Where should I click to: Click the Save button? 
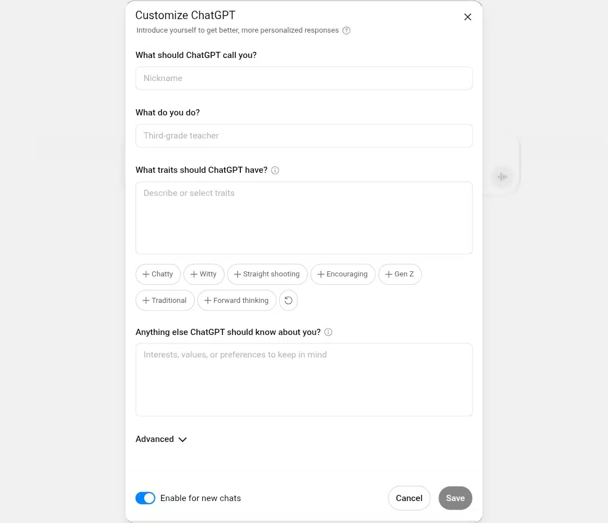tap(455, 498)
